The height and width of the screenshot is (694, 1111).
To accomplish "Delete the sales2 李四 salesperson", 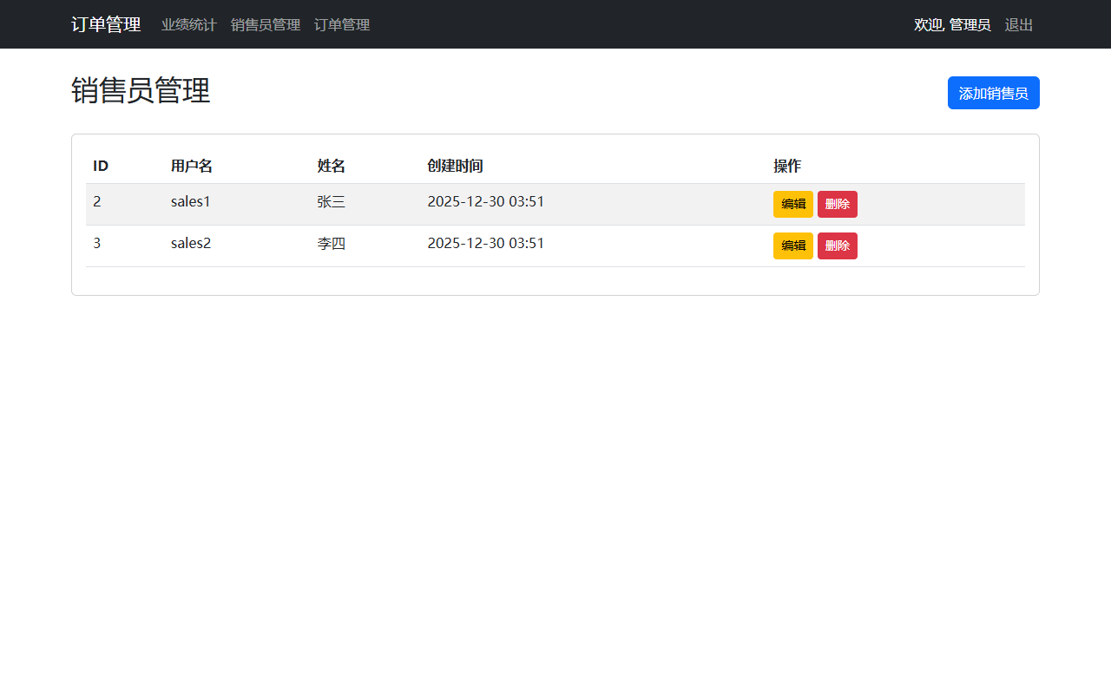I will [837, 246].
